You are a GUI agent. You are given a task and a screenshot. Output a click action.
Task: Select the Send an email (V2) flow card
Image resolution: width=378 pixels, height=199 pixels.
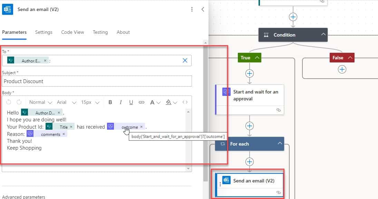click(x=250, y=185)
